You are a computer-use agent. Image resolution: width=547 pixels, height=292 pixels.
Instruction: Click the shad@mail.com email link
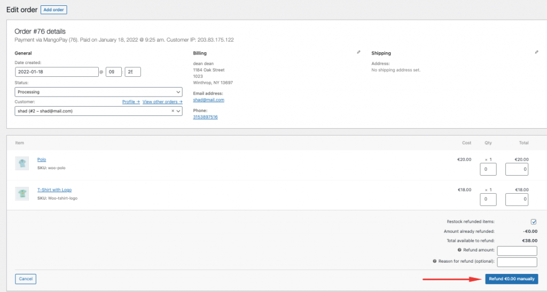click(209, 100)
